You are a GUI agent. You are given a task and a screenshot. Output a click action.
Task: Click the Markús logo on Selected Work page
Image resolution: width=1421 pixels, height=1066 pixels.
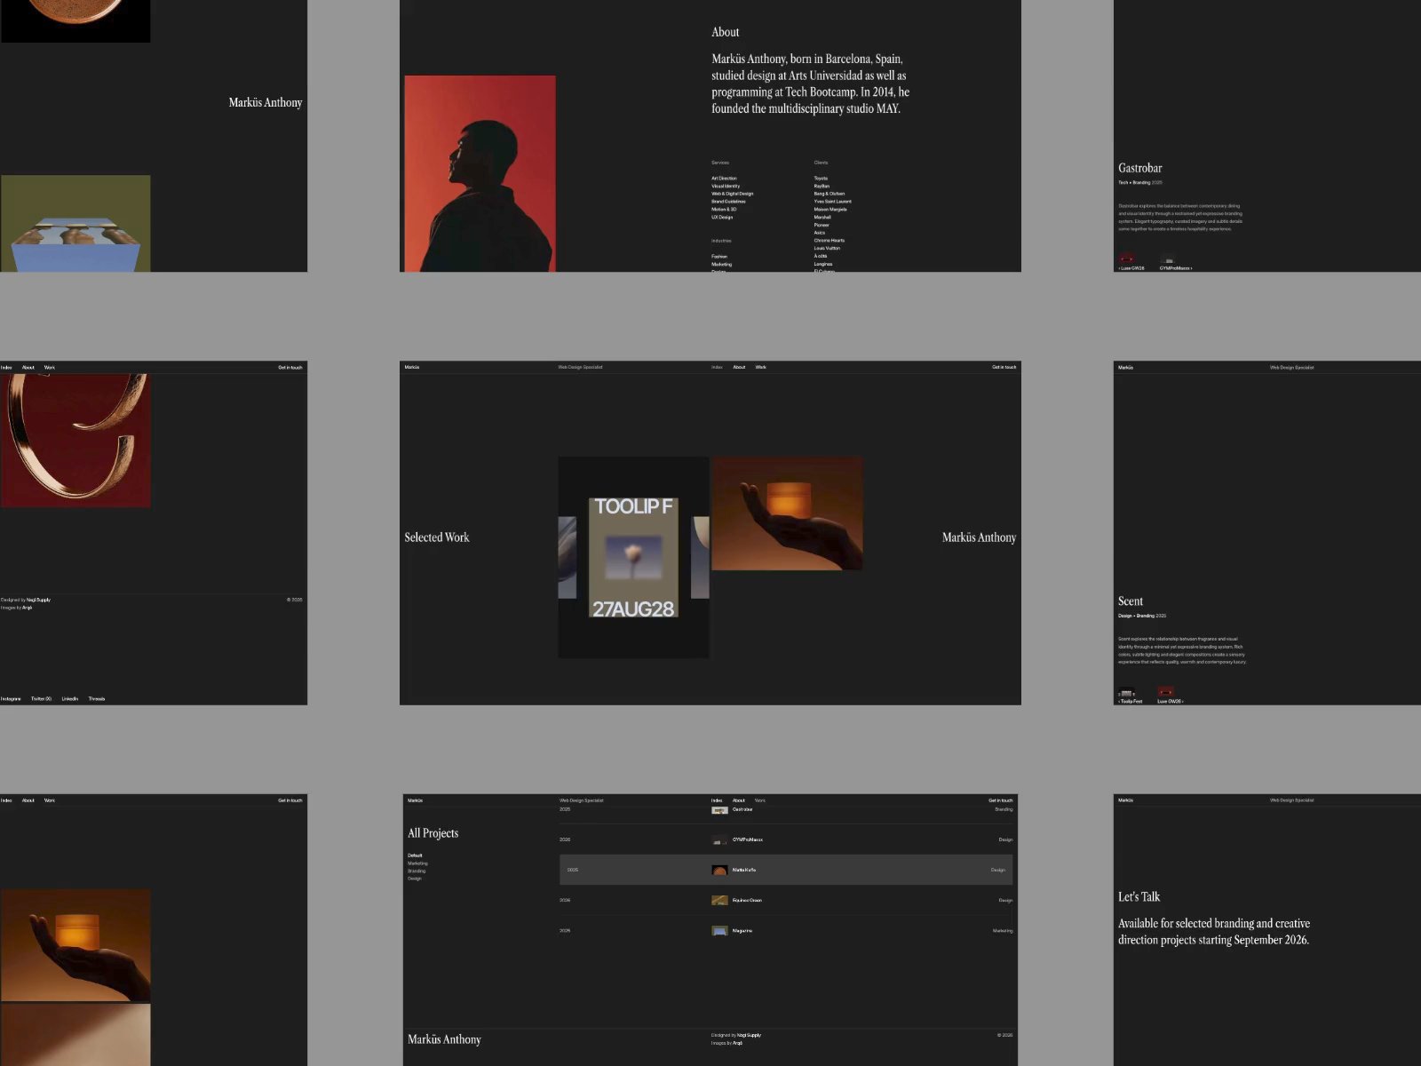[x=412, y=367]
